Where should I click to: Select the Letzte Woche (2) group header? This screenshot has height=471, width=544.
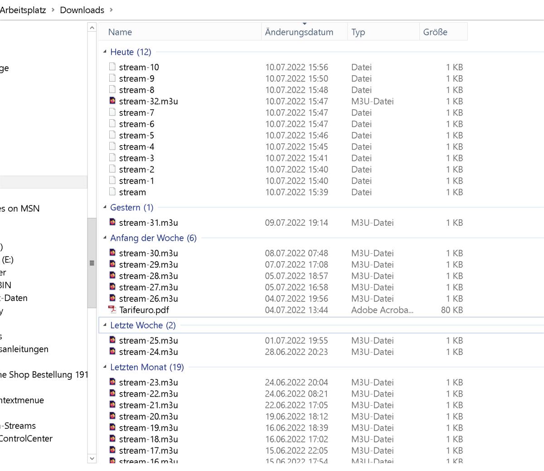(x=142, y=325)
